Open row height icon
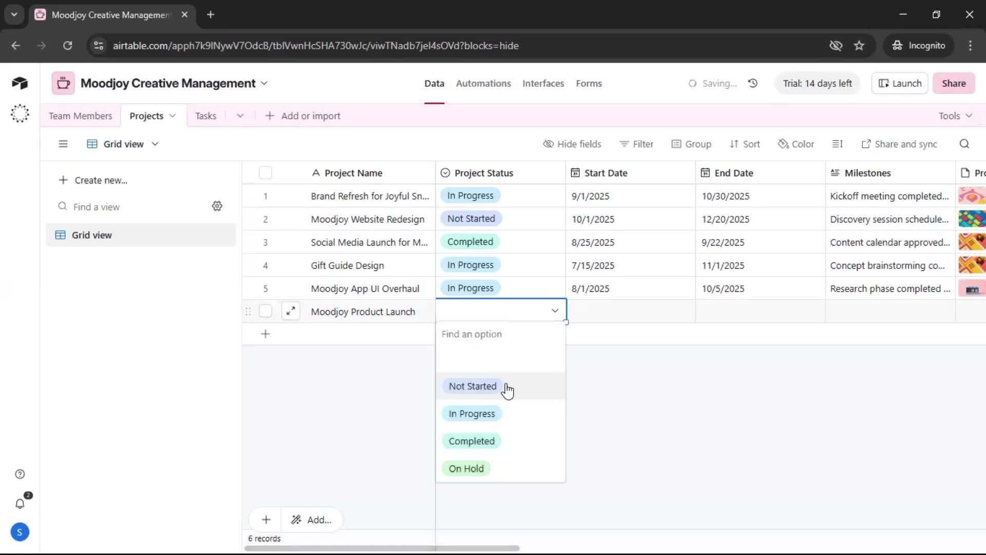Viewport: 986px width, 555px height. [x=837, y=144]
